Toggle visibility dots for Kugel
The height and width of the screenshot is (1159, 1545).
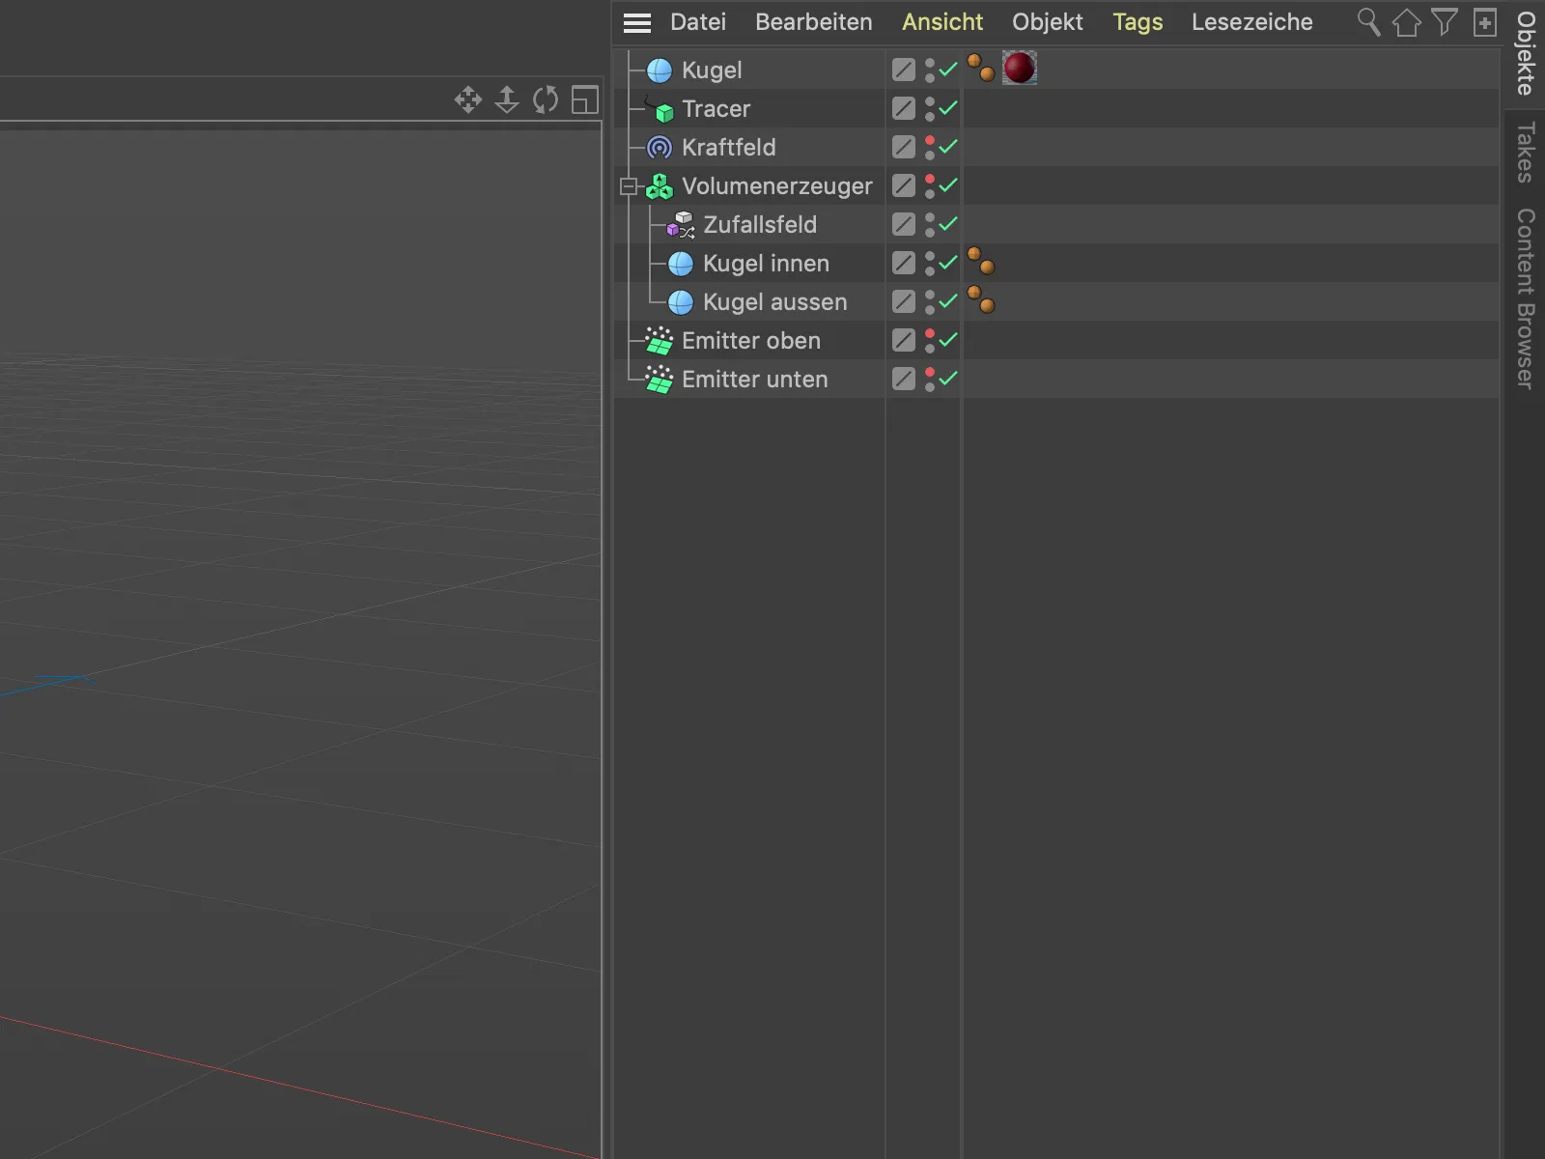[930, 71]
